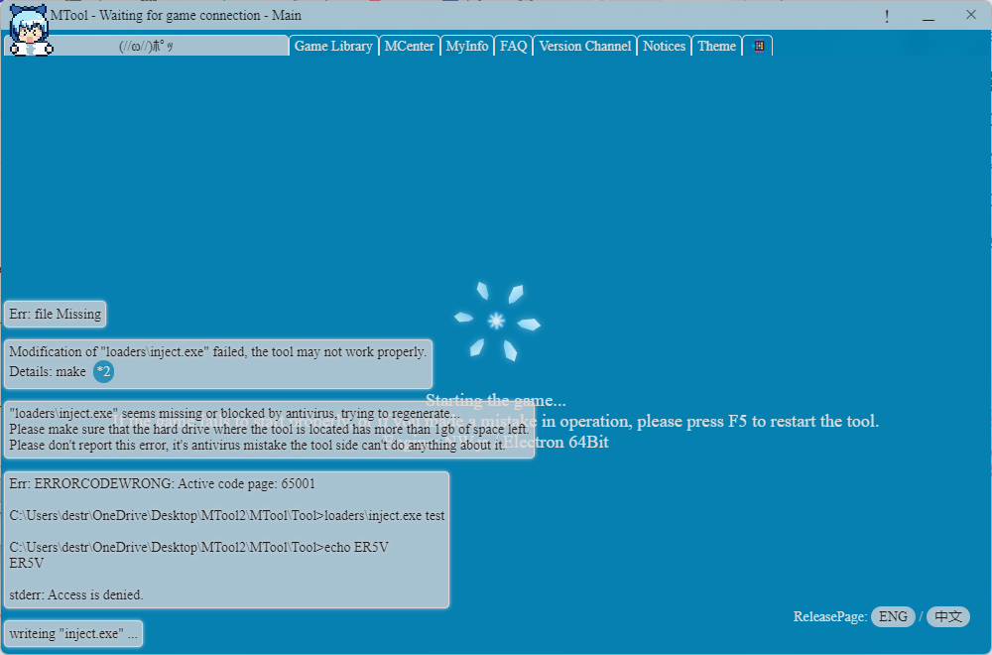The height and width of the screenshot is (655, 992).
Task: Open the ENG release page link
Action: tap(893, 616)
